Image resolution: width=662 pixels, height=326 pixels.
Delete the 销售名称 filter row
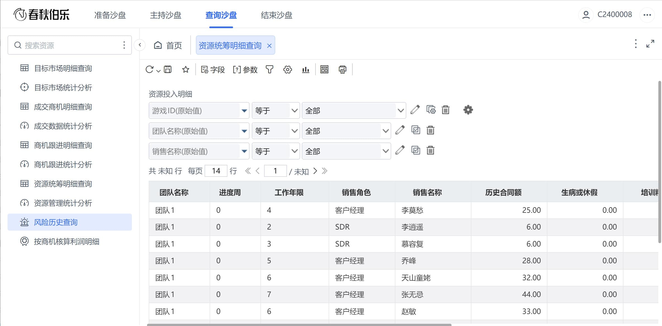coord(431,151)
